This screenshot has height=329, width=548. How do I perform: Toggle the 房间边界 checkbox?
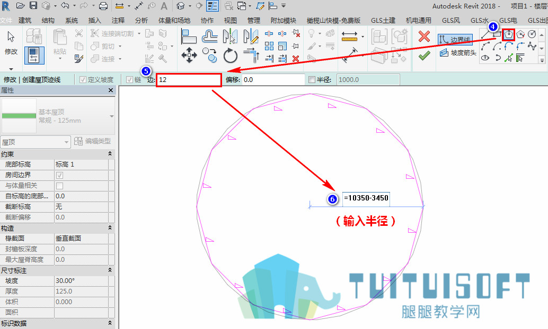(59, 175)
